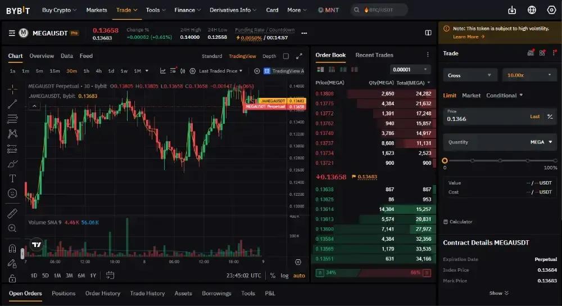The width and height of the screenshot is (562, 306).
Task: Select the Fibonacci retracement tool
Action: (x=12, y=119)
